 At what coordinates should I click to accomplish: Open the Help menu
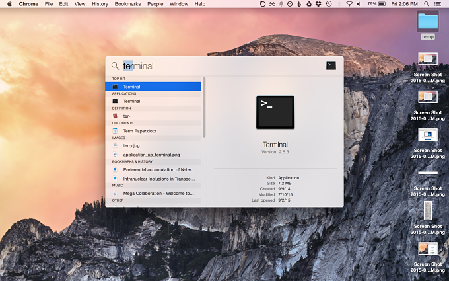[x=200, y=4]
